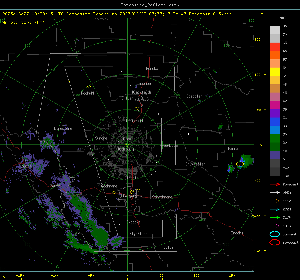Click the bright green dBZ swatch

click(275, 139)
